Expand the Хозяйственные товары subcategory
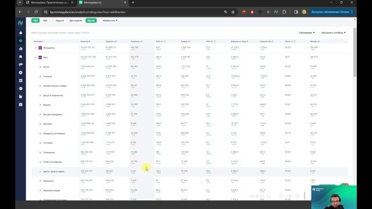 pyautogui.click(x=40, y=86)
